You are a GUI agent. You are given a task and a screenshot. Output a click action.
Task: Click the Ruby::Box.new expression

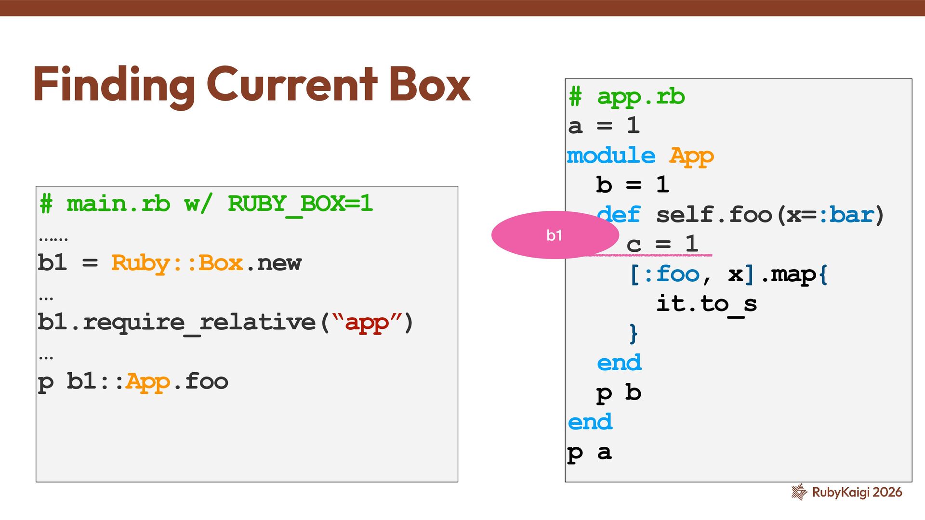pyautogui.click(x=206, y=263)
